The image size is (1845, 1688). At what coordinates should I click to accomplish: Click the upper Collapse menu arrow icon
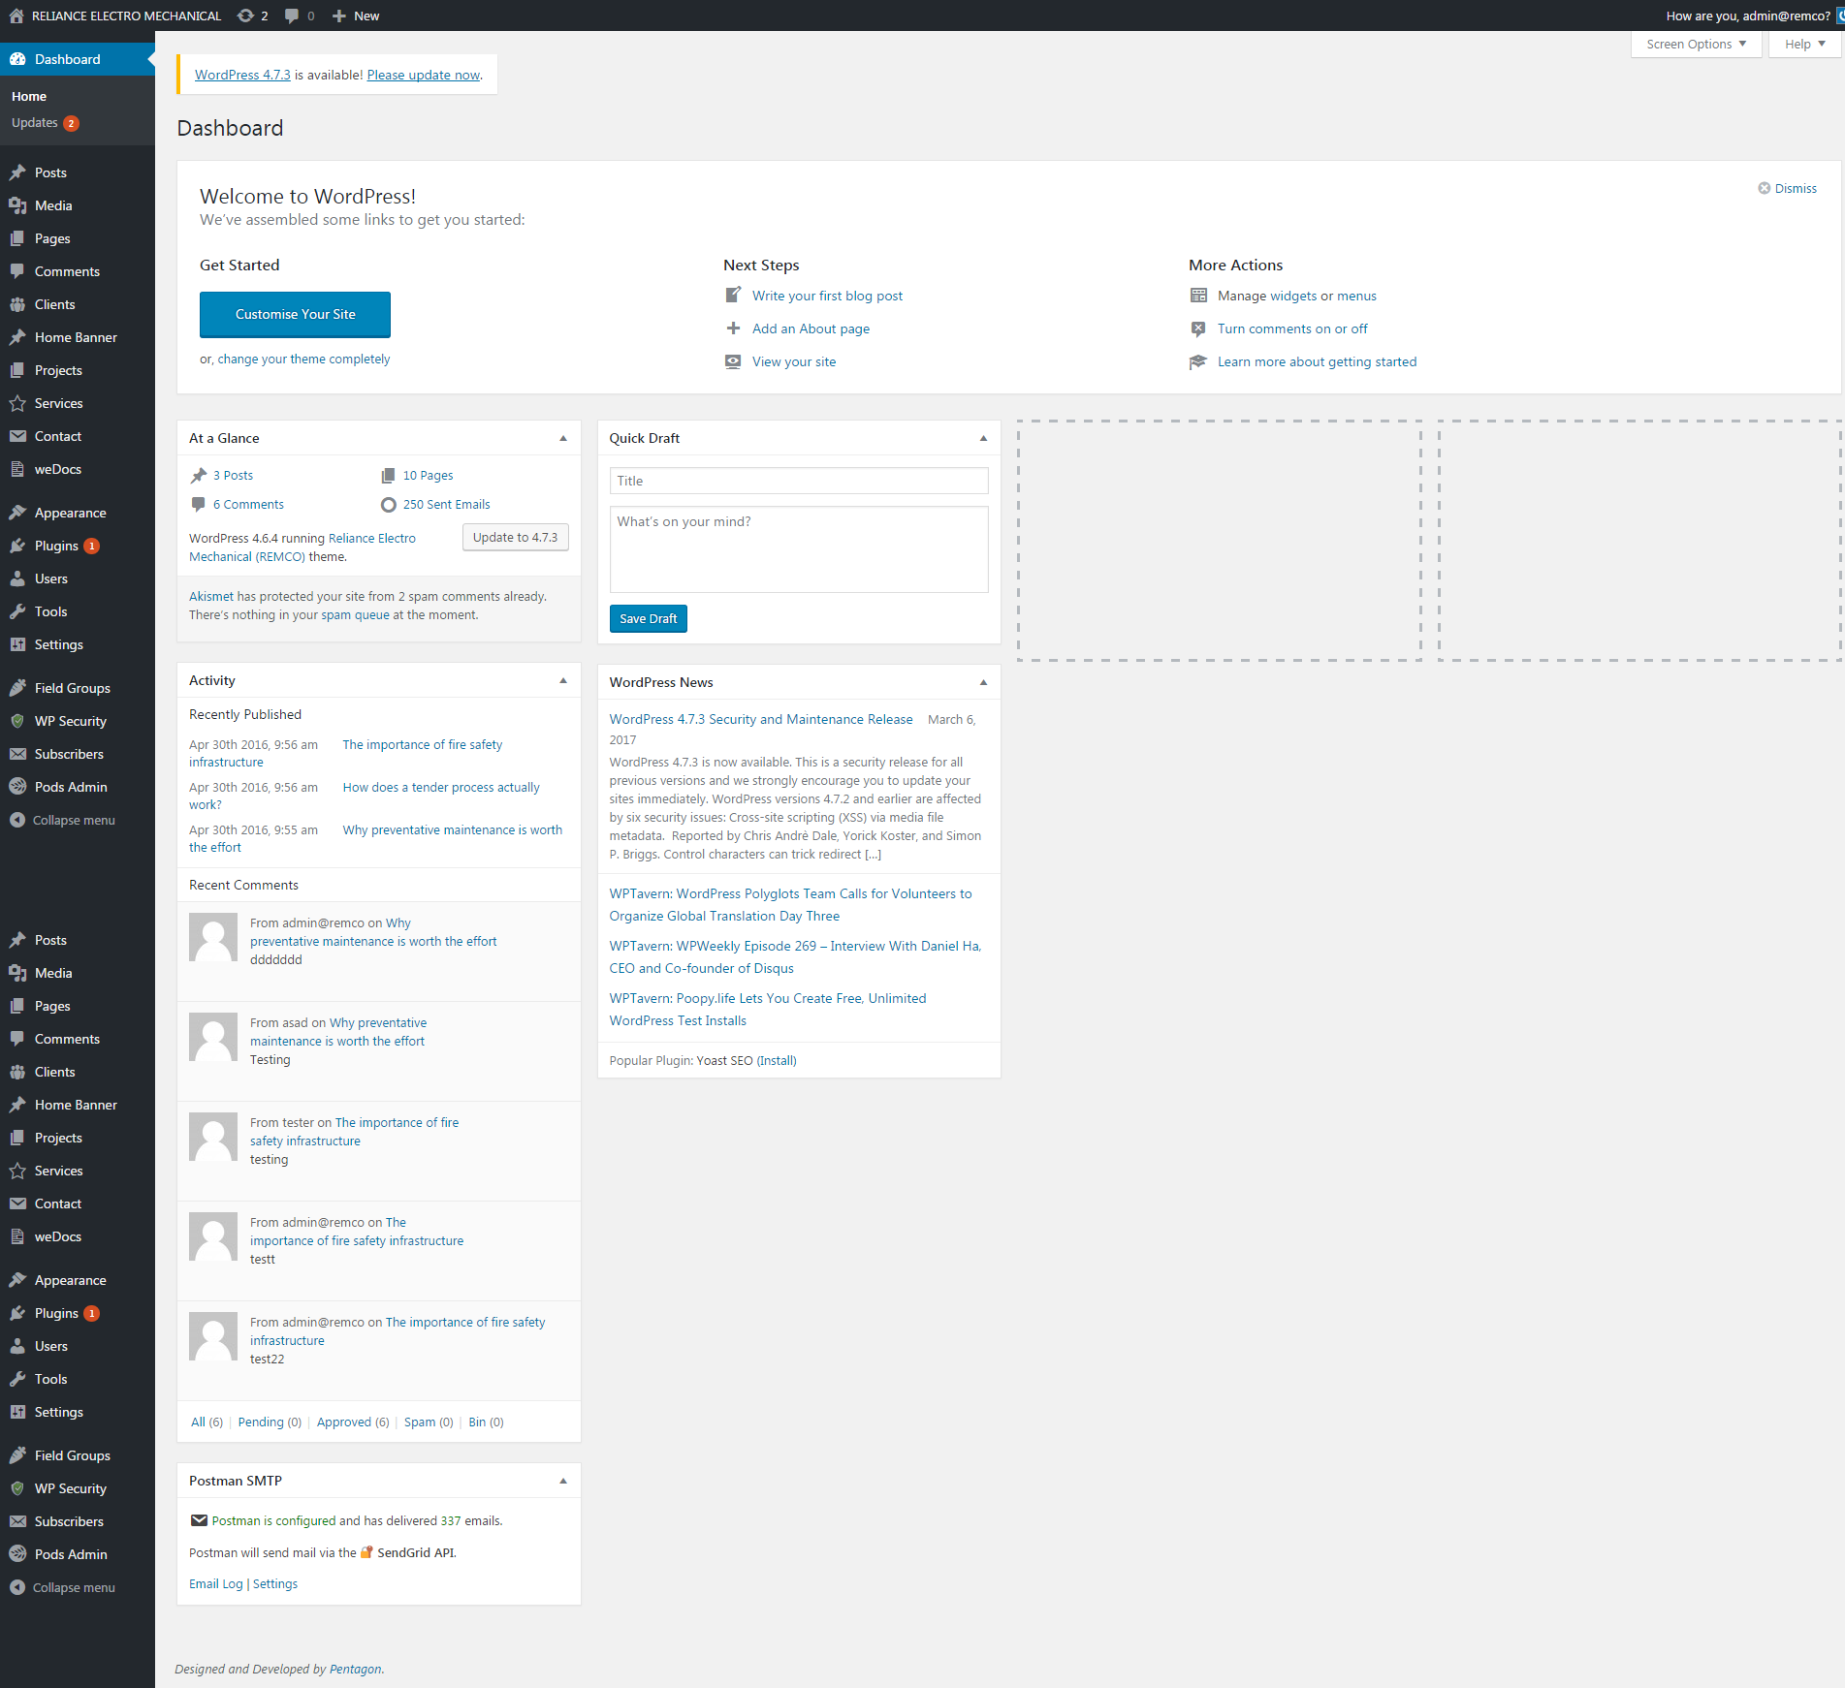(17, 820)
